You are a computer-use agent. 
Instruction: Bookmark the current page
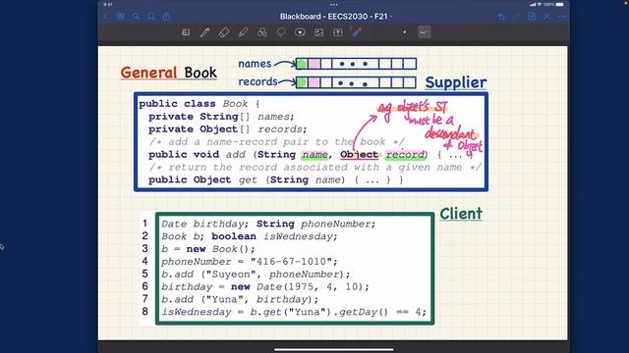coord(151,17)
